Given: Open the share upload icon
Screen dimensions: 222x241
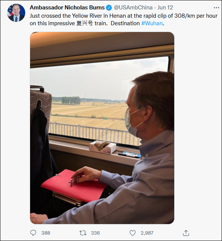Looking at the screenshot, I should [x=186, y=233].
